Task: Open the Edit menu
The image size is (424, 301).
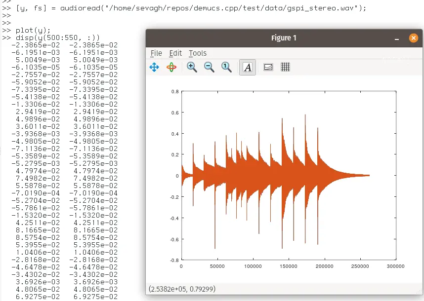Action: [176, 53]
